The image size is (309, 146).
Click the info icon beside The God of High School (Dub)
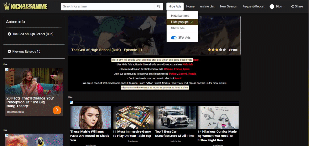[x=9, y=34]
